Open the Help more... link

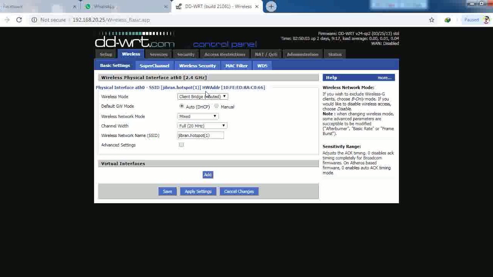pyautogui.click(x=384, y=78)
